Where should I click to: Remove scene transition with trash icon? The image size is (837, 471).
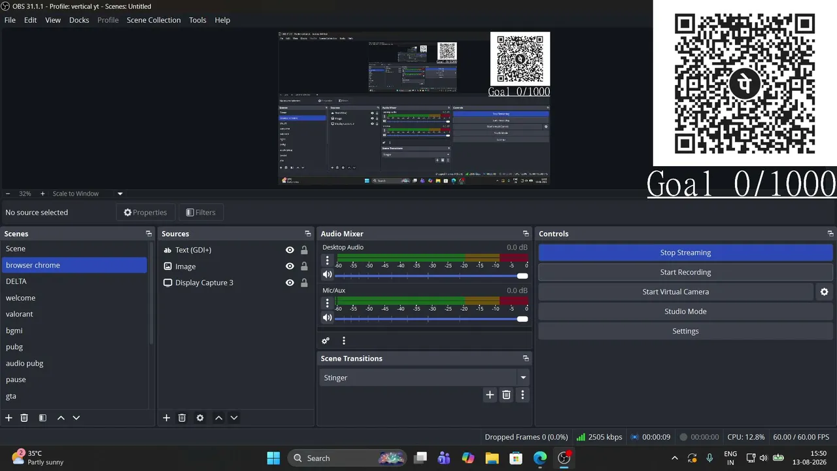click(506, 394)
